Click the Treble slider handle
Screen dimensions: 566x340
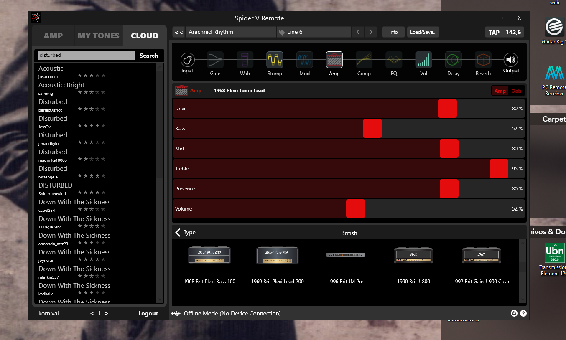499,169
